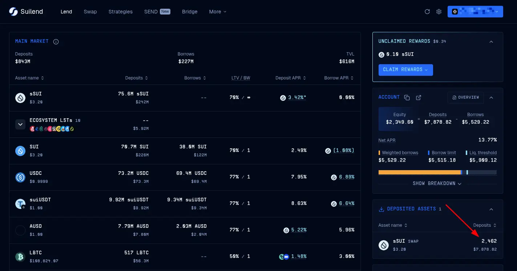The width and height of the screenshot is (517, 271).
Task: Open settings gear icon
Action: [x=439, y=12]
